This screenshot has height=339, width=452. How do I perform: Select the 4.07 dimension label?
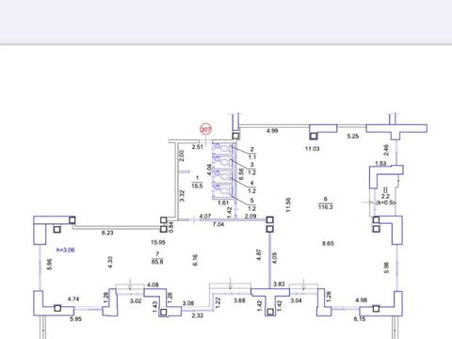pos(205,216)
